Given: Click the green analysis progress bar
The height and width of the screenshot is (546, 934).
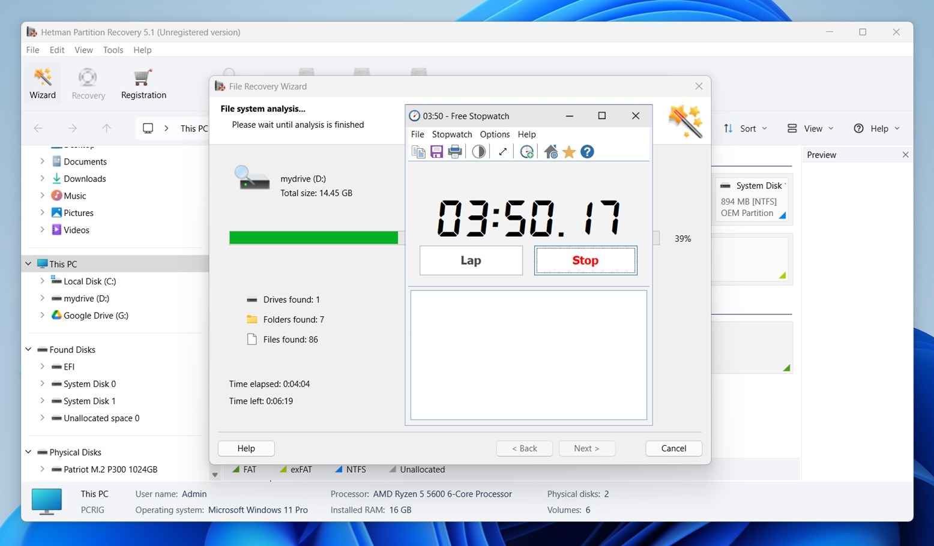Looking at the screenshot, I should point(313,238).
